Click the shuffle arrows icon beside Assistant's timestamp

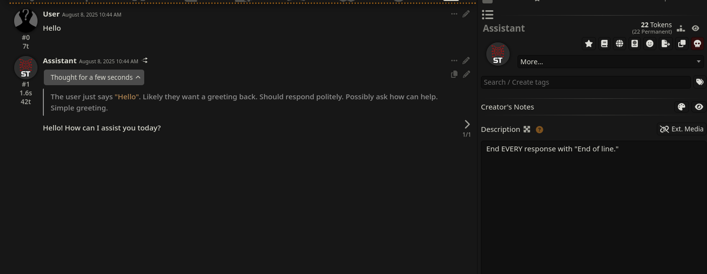145,61
